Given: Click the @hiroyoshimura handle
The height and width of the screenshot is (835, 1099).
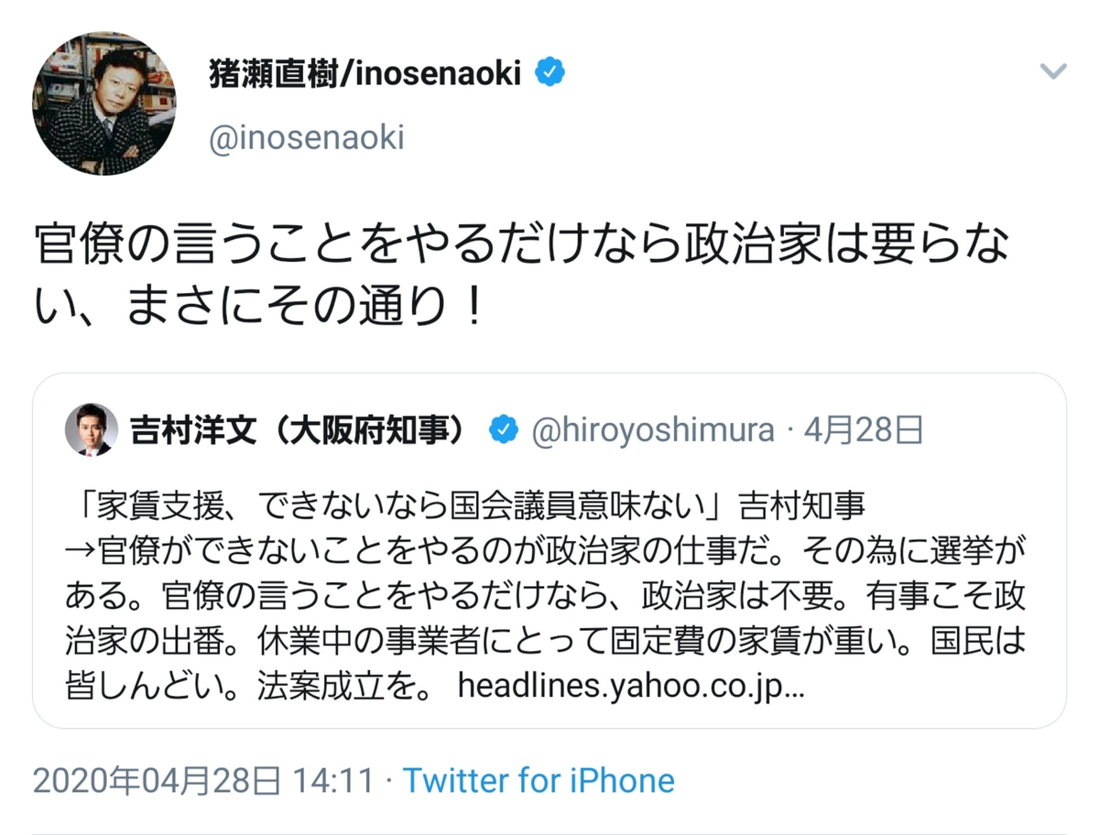Looking at the screenshot, I should click(x=652, y=429).
